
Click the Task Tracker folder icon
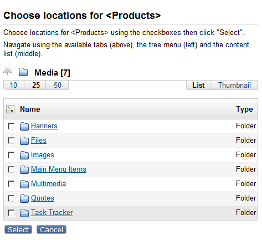click(24, 213)
